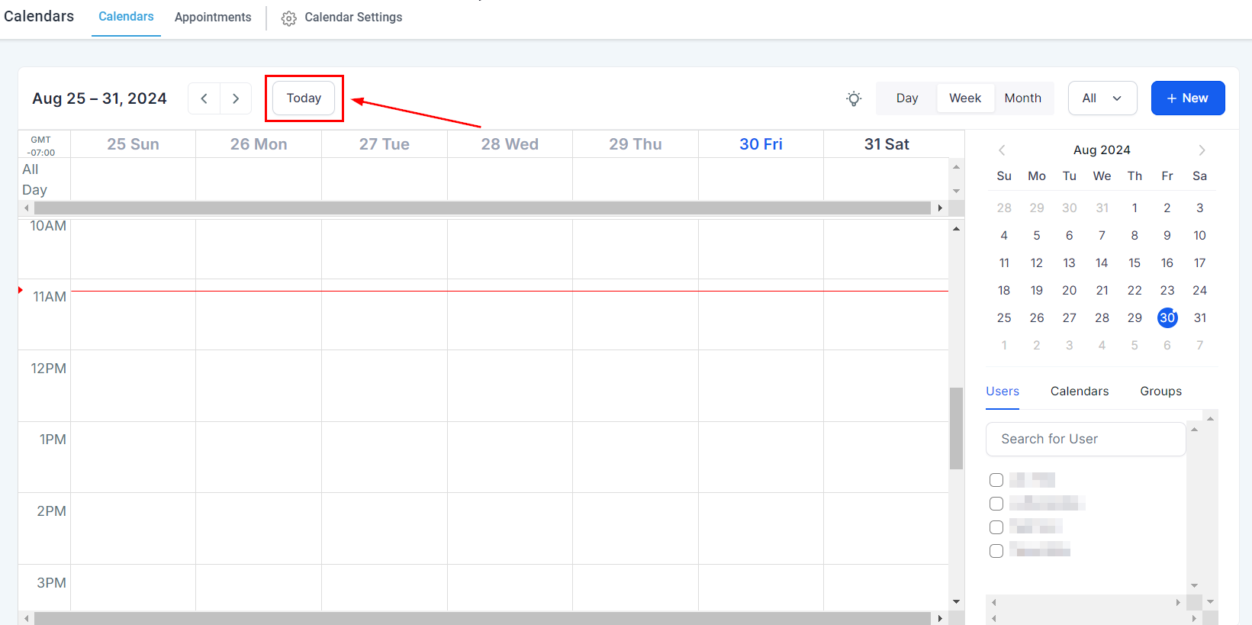Click the Search for User field
Screen dimensions: 1252x625
pos(1085,440)
